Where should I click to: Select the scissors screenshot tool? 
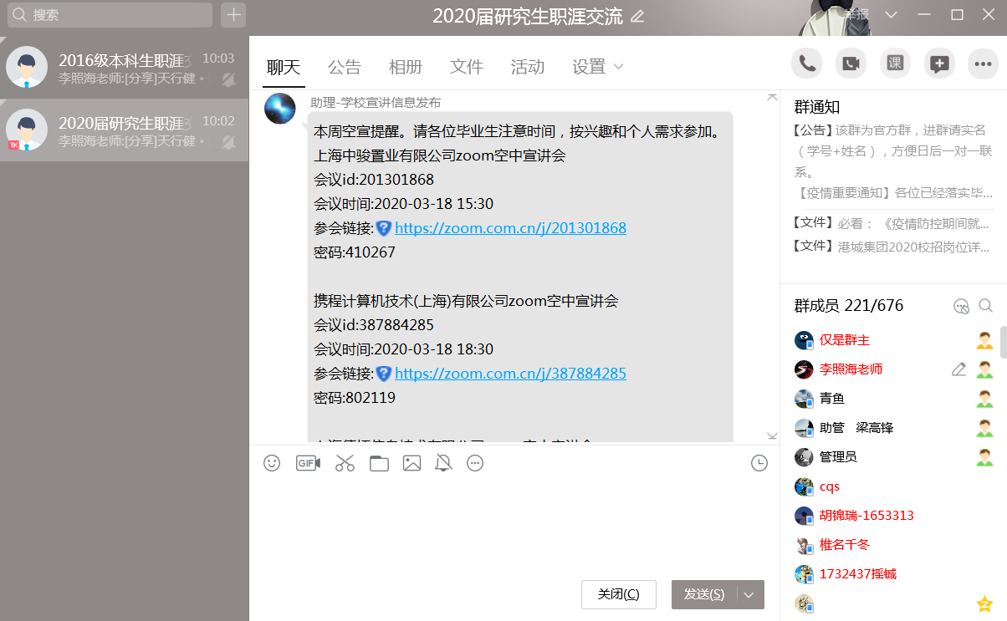pyautogui.click(x=345, y=463)
